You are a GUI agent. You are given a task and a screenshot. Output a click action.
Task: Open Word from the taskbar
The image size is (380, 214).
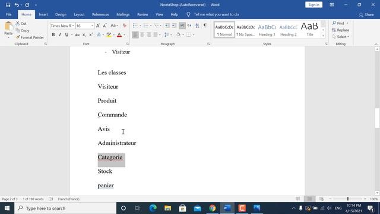227,208
